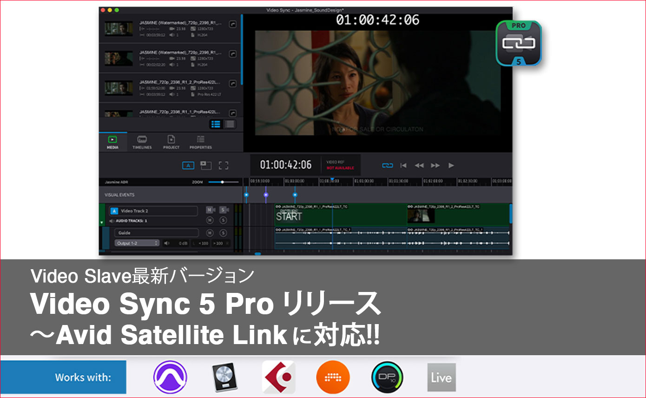This screenshot has height=398, width=646.
Task: Add JASMINE_720p_2398_R1_1 ProRes clip to the timeline
Action: point(233,113)
